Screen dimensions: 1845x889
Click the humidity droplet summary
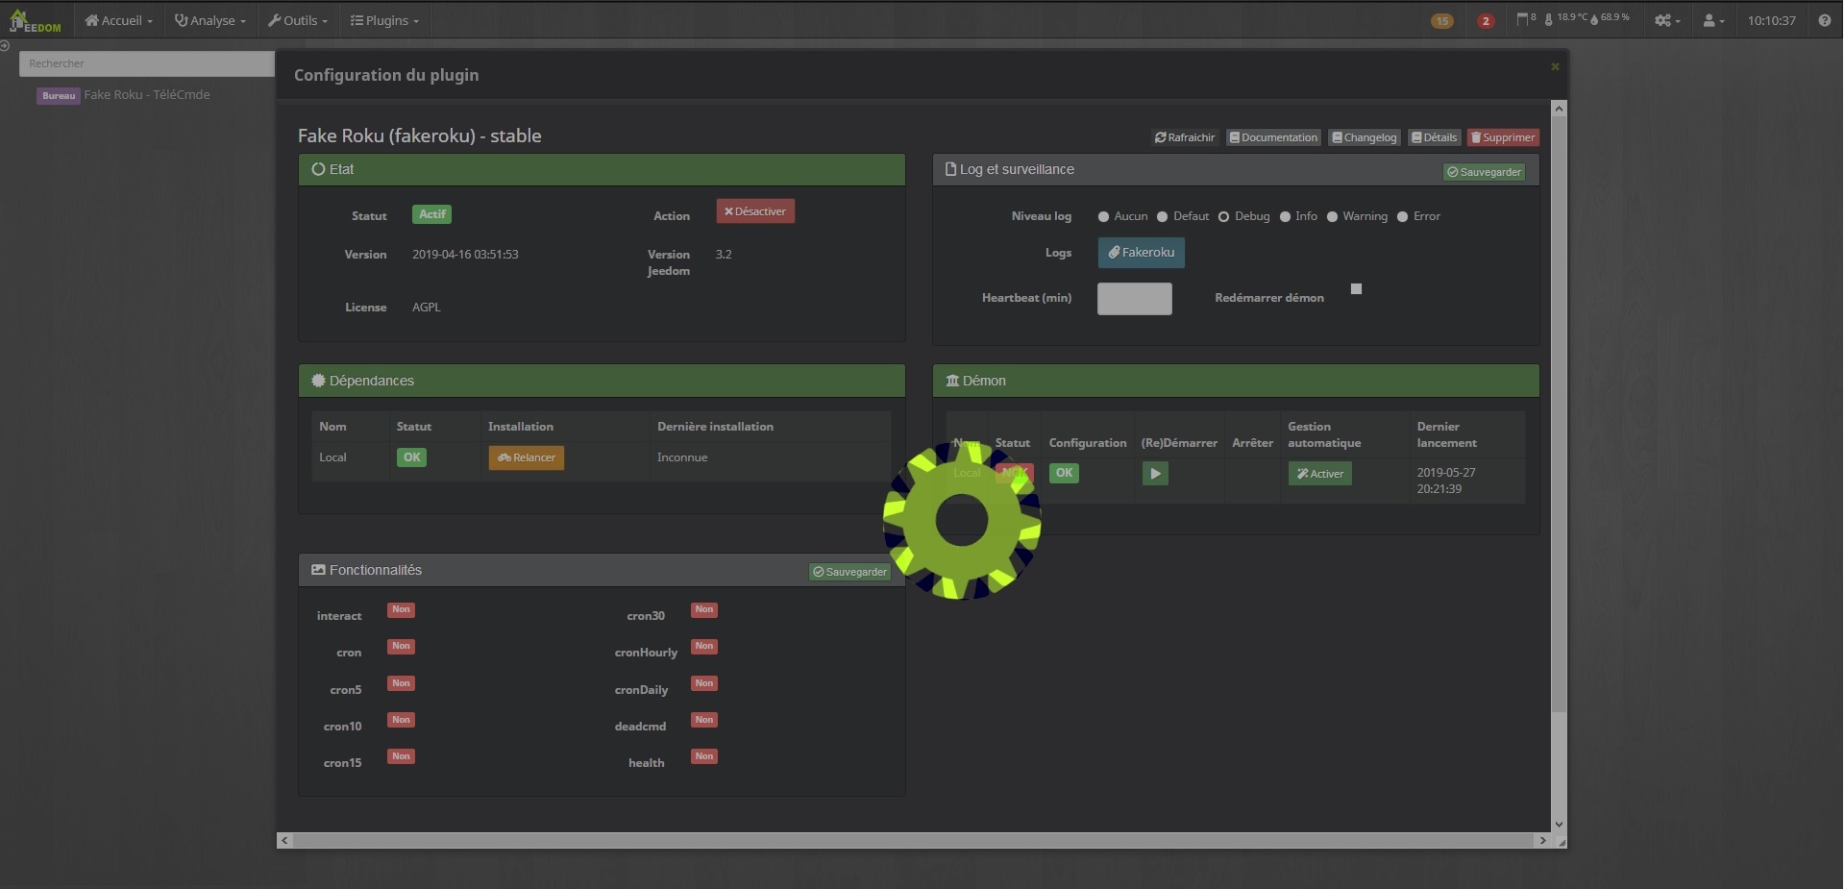click(1611, 18)
